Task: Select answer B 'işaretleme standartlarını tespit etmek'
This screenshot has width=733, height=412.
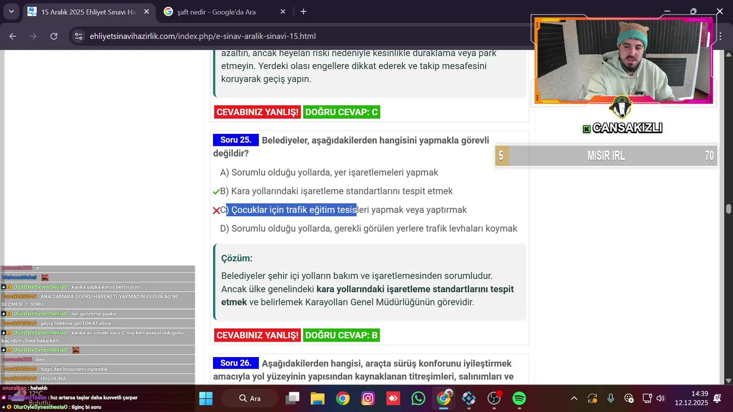Action: pyautogui.click(x=336, y=191)
